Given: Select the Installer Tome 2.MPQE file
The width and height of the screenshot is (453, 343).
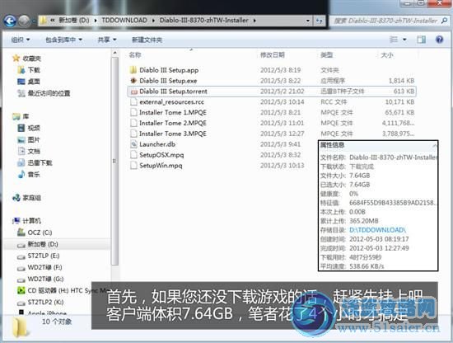Looking at the screenshot, I should [173, 123].
